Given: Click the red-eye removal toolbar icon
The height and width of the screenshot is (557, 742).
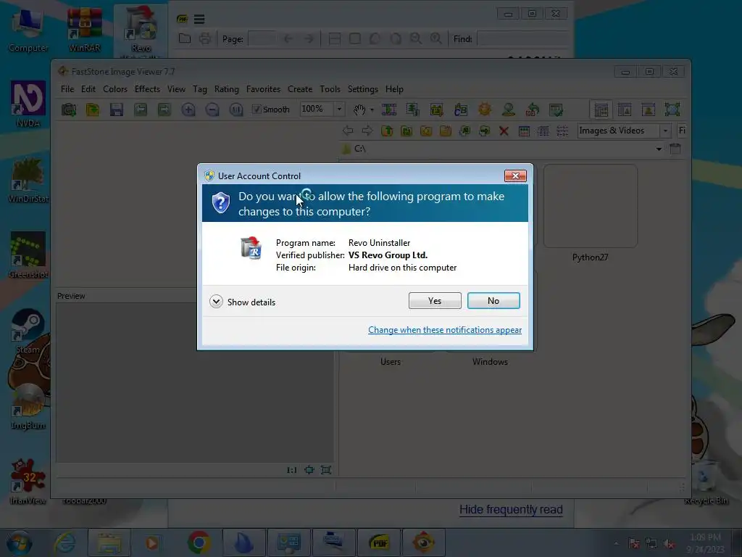Looking at the screenshot, I should (533, 110).
